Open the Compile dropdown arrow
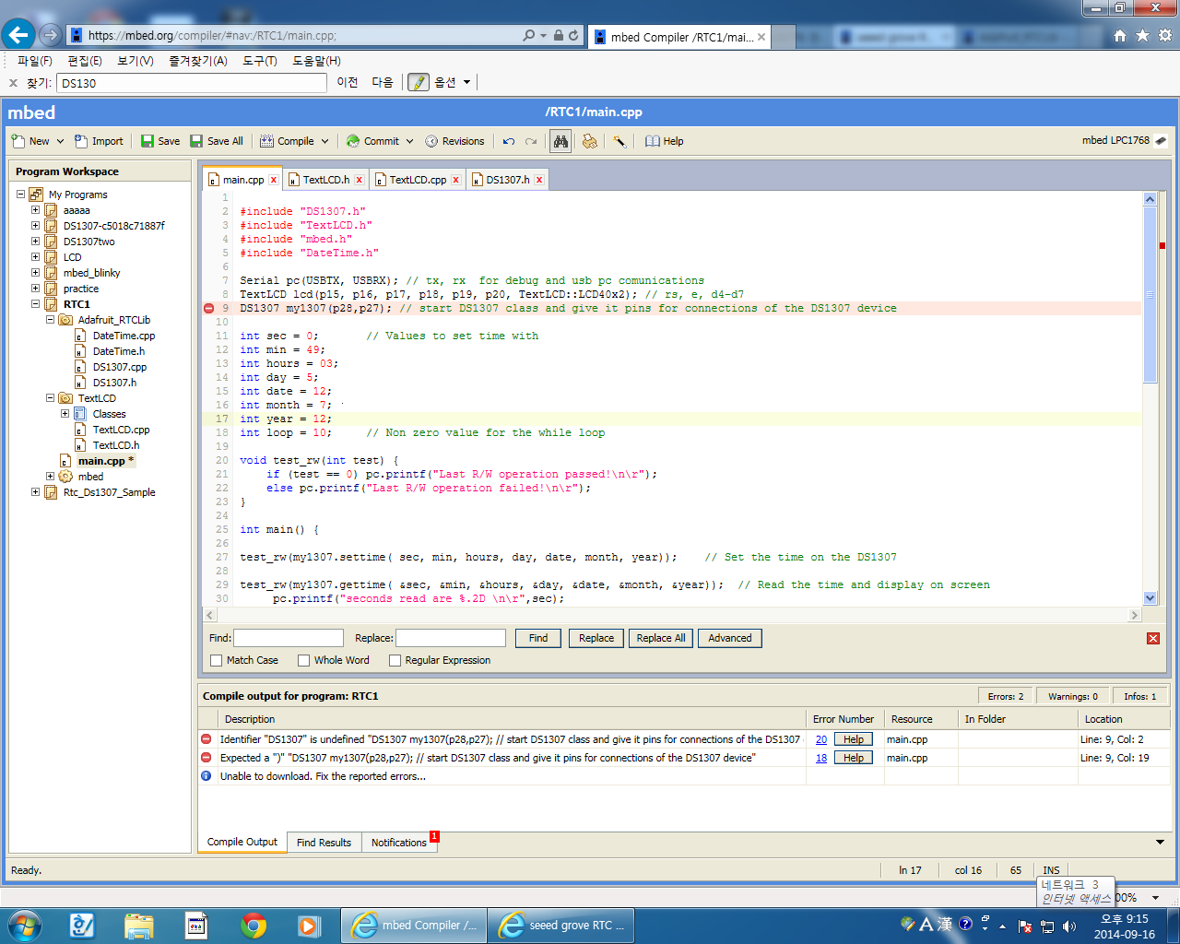The image size is (1180, 944). pyautogui.click(x=324, y=142)
